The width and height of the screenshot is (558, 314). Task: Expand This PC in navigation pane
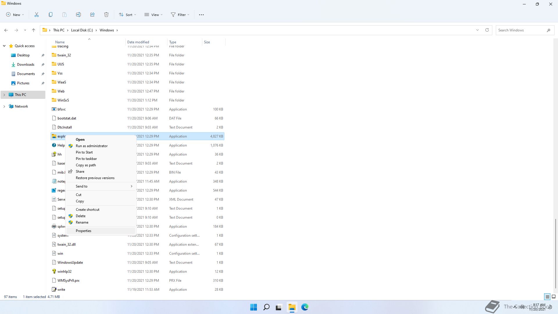[x=4, y=95]
